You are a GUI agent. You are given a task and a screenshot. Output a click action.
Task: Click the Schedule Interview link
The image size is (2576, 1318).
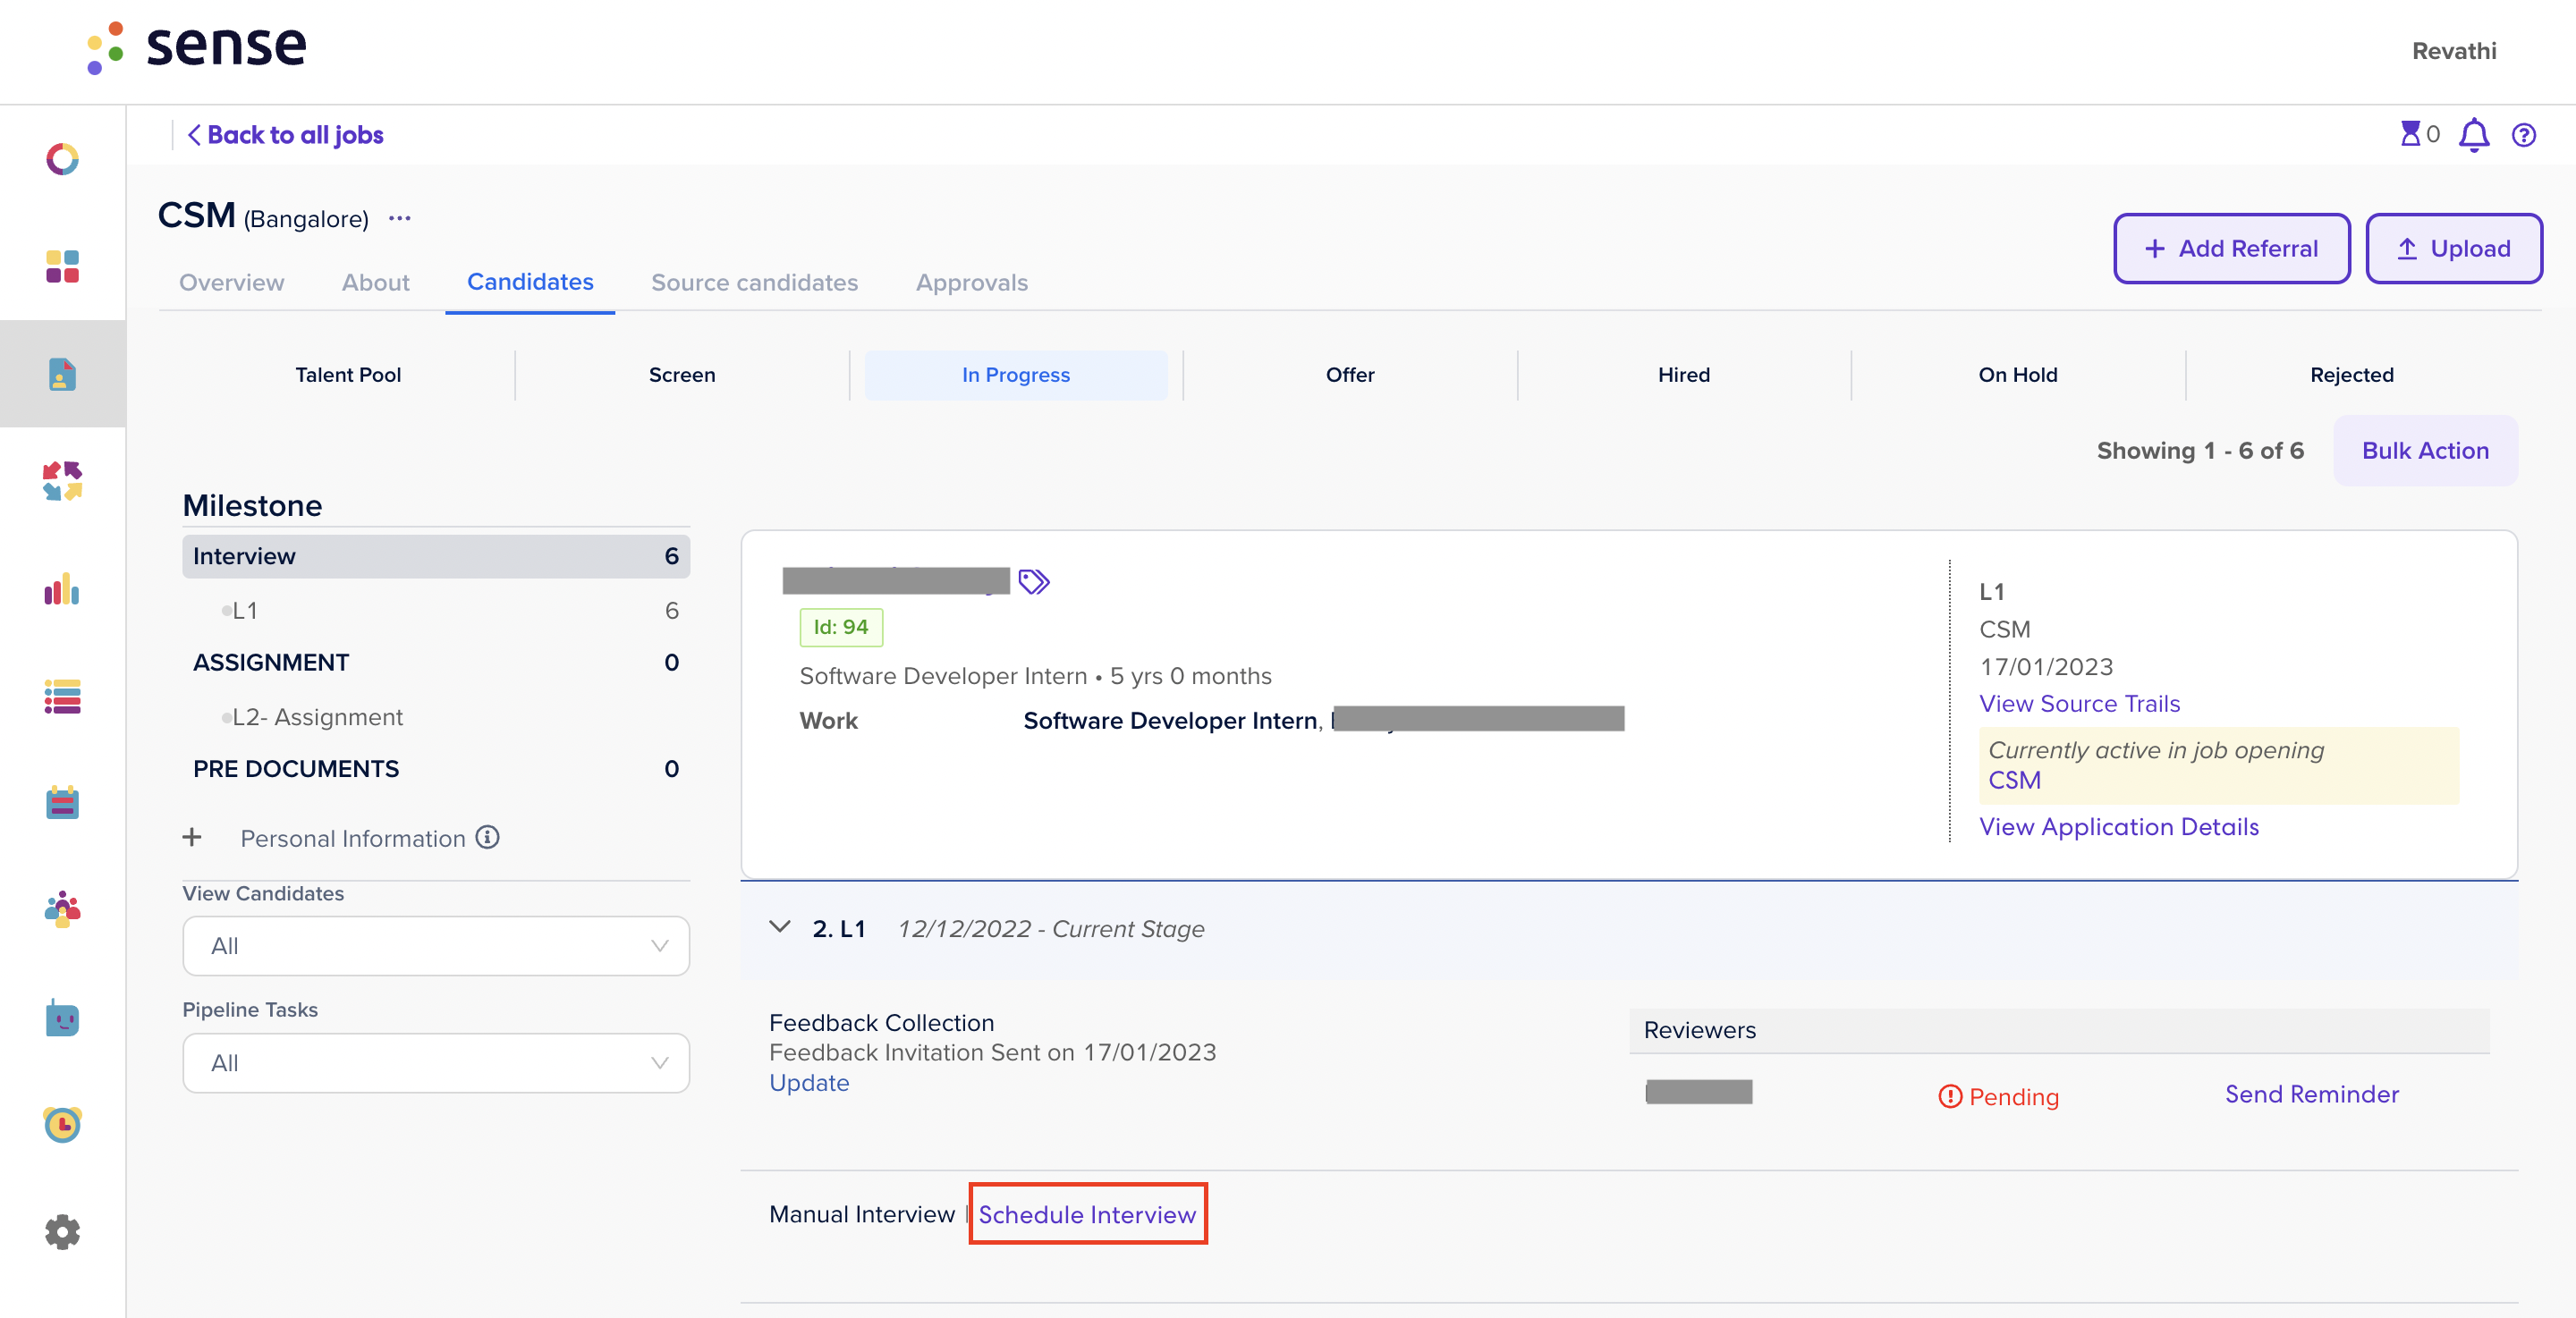click(1087, 1215)
